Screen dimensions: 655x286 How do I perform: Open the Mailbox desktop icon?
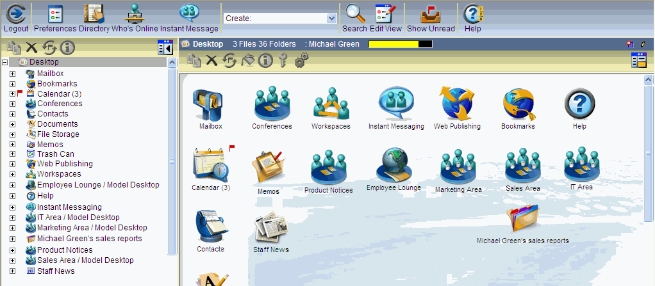(x=210, y=104)
